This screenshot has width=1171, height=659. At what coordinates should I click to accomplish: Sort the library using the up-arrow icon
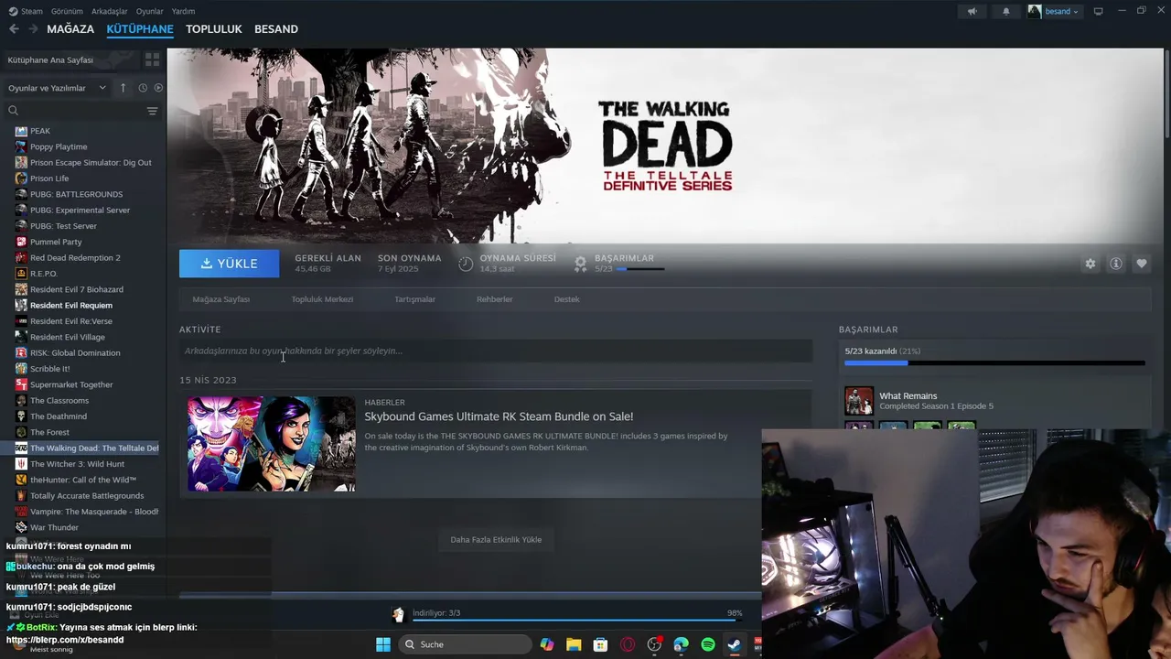124,88
